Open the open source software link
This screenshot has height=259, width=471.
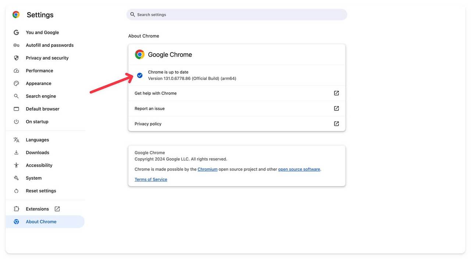[x=299, y=169]
